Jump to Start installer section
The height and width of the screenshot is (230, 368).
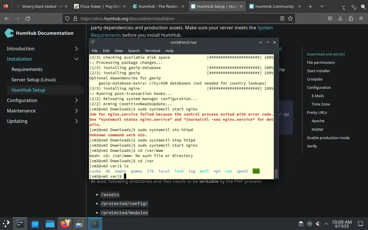[319, 71]
